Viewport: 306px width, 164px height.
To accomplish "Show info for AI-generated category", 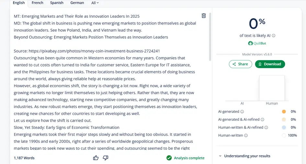I will pyautogui.click(x=242, y=112).
